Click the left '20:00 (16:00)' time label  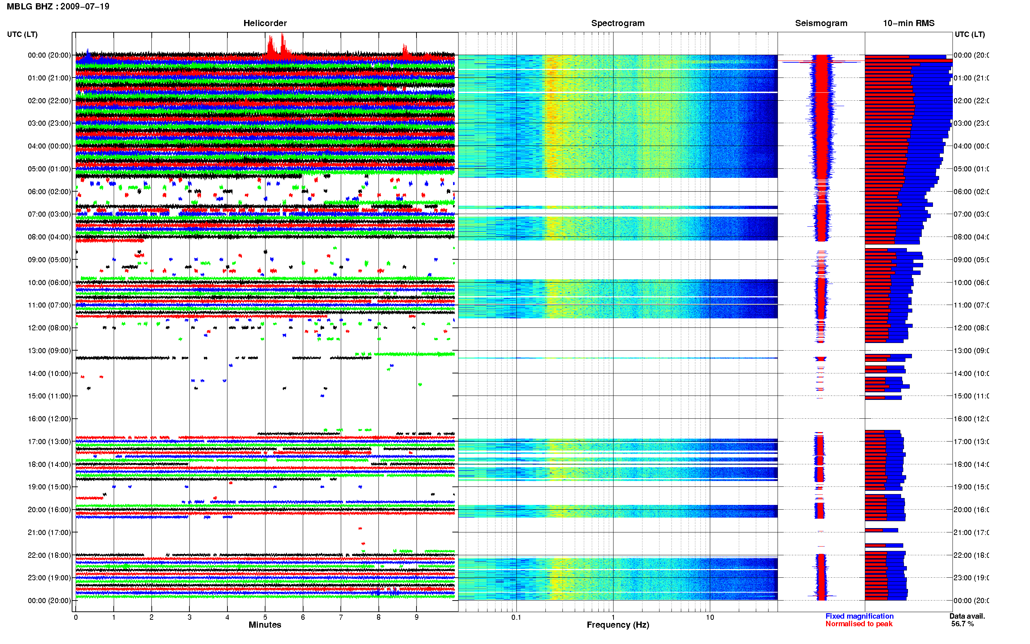click(49, 510)
